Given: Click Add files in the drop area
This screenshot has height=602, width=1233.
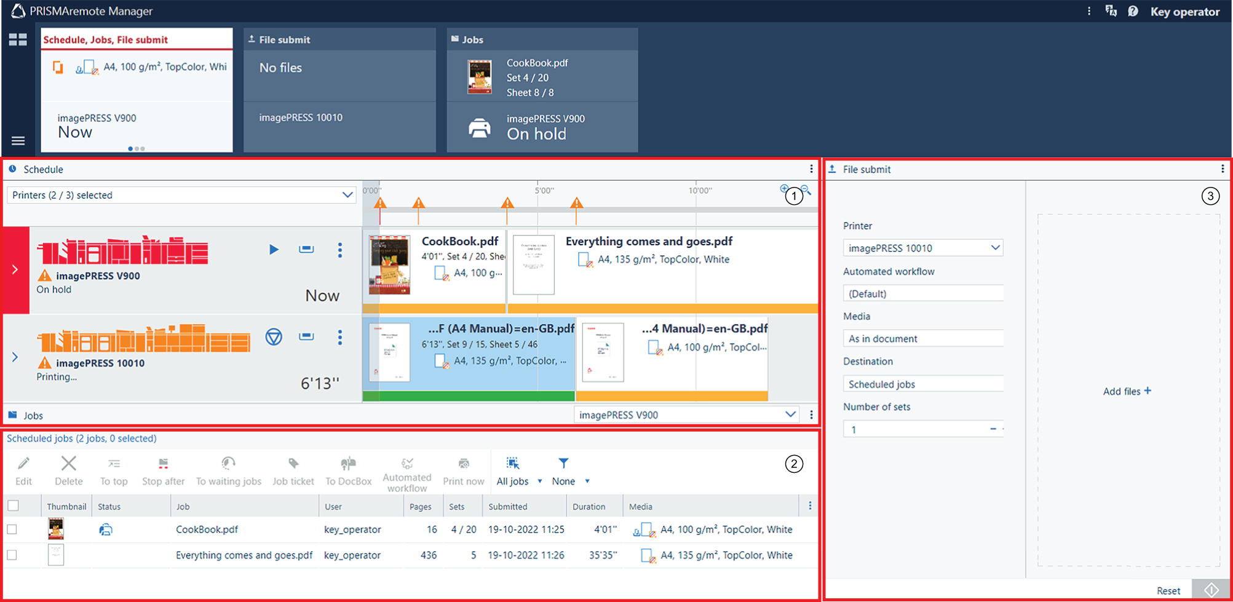Looking at the screenshot, I should coord(1127,391).
